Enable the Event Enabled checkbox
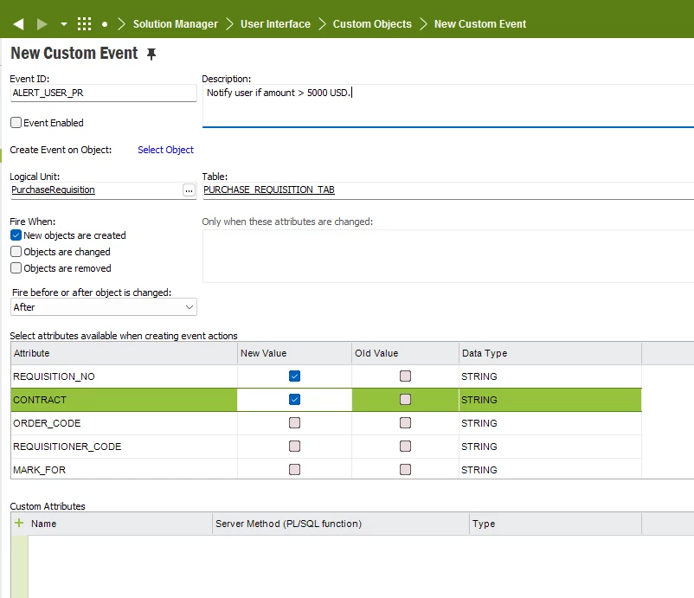The width and height of the screenshot is (694, 598). coord(16,123)
